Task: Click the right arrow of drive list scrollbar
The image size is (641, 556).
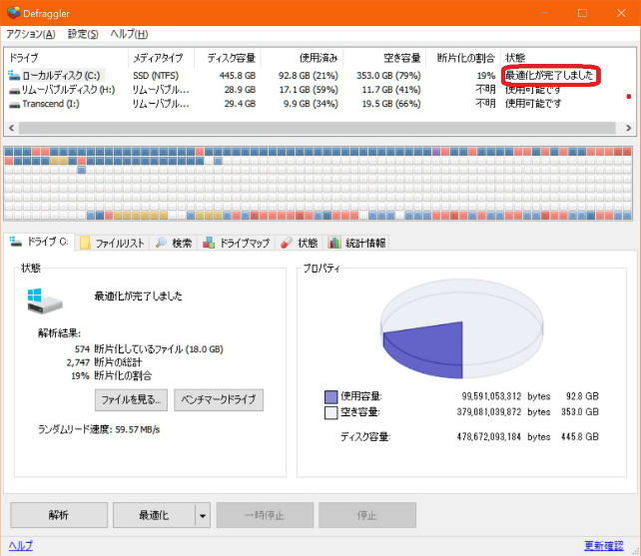Action: [x=628, y=128]
